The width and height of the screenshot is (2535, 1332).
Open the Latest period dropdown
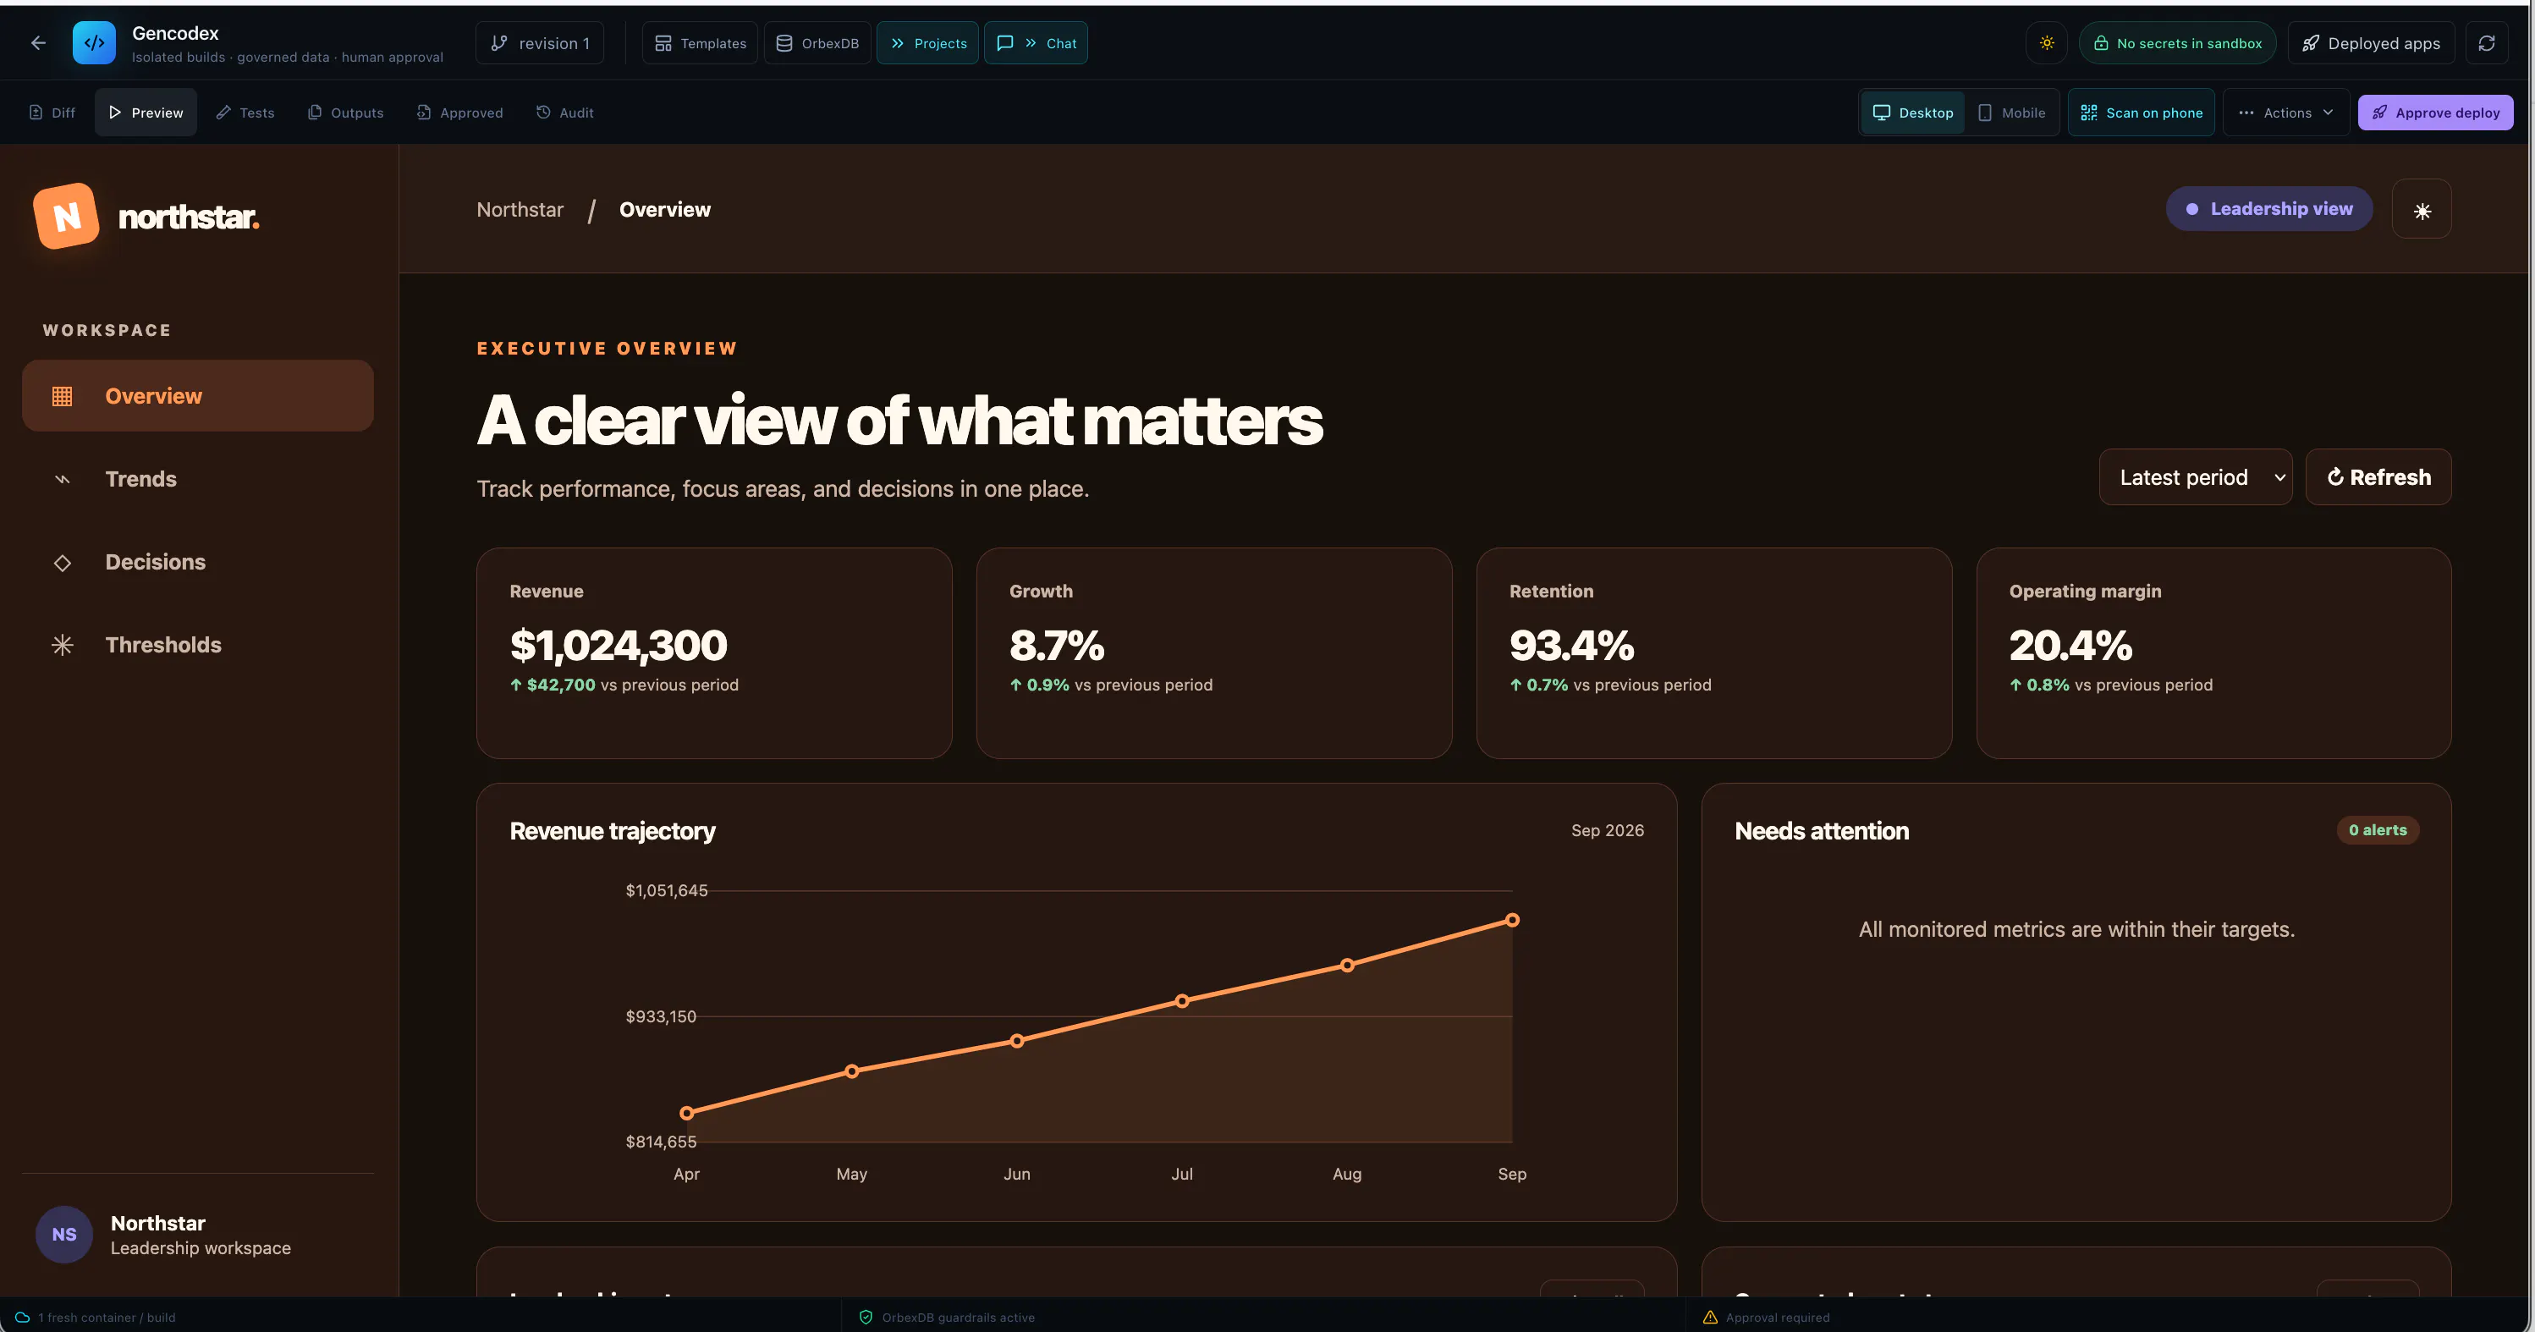coord(2196,477)
